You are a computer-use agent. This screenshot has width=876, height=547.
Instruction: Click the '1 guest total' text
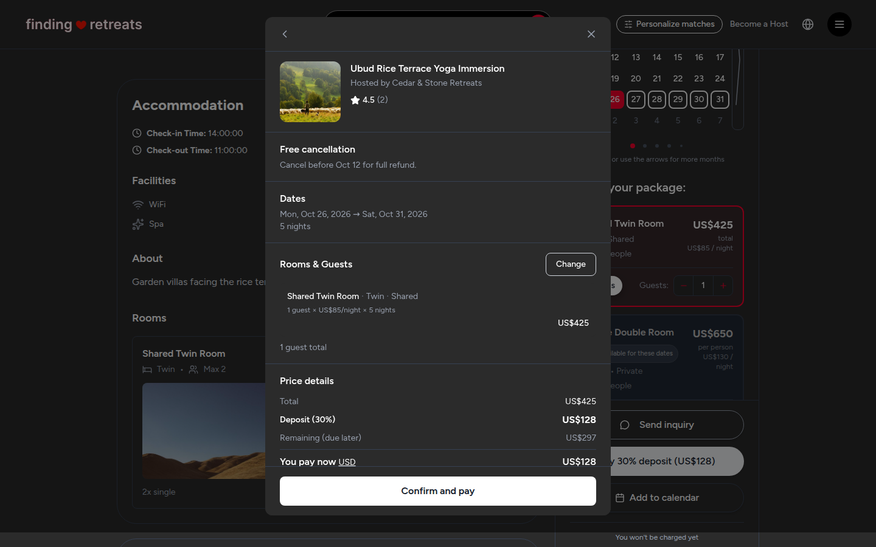tap(303, 348)
